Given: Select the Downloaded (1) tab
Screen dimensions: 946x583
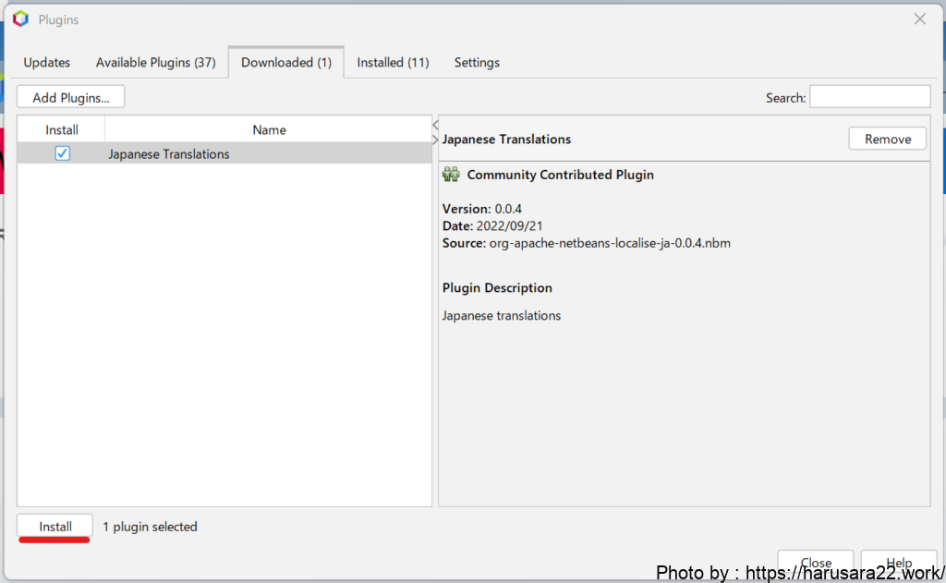Looking at the screenshot, I should tap(285, 63).
